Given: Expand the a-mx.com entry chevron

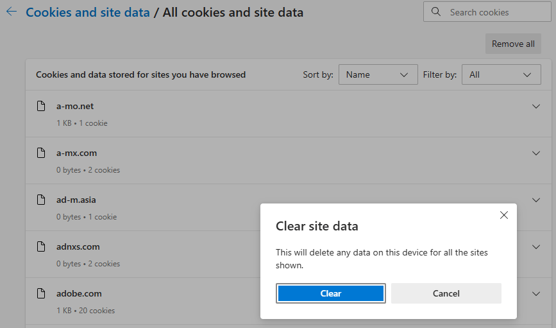Looking at the screenshot, I should click(535, 153).
